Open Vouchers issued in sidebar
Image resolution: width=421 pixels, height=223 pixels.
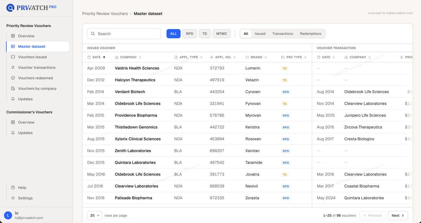(38, 57)
